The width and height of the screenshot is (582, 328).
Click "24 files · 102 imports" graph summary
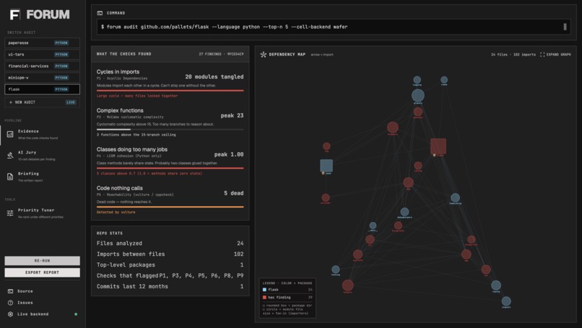pyautogui.click(x=513, y=55)
